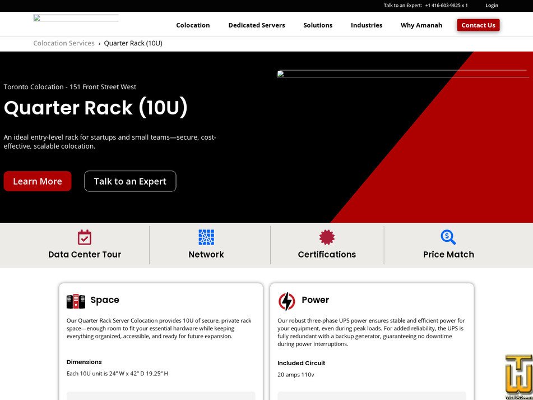
Task: Click the Included Circuit subheading
Action: pos(301,363)
